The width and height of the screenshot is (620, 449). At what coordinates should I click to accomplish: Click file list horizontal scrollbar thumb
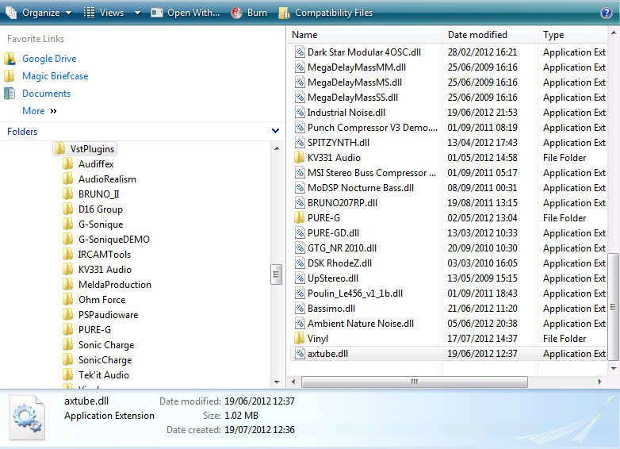[415, 382]
